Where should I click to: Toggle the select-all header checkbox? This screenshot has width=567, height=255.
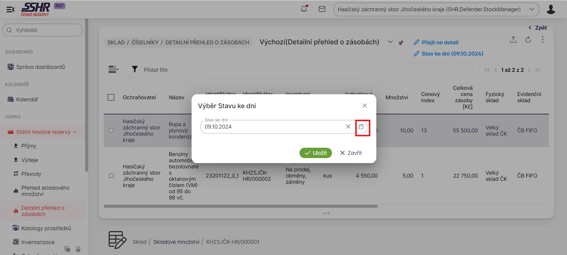pyautogui.click(x=111, y=98)
